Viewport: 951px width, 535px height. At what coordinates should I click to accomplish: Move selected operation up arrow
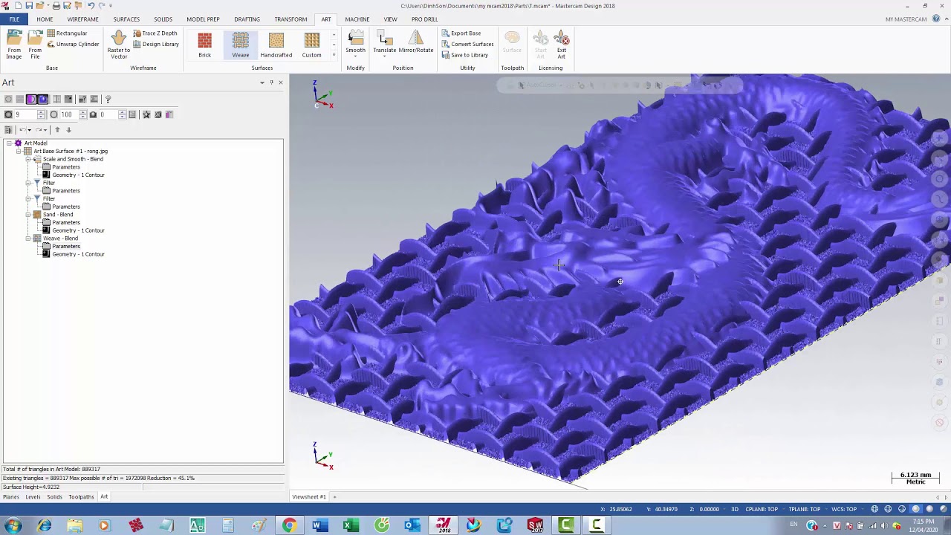pyautogui.click(x=57, y=129)
